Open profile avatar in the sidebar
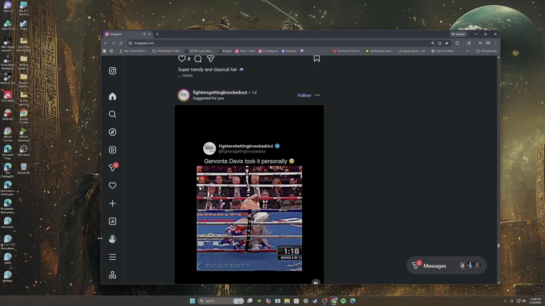Viewport: 545px width, 306px height. (112, 239)
